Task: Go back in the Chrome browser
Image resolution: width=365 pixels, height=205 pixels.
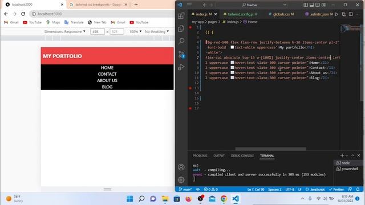Action: 6,14
